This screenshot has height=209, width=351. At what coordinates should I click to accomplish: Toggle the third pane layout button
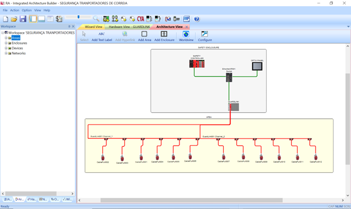click(50, 19)
